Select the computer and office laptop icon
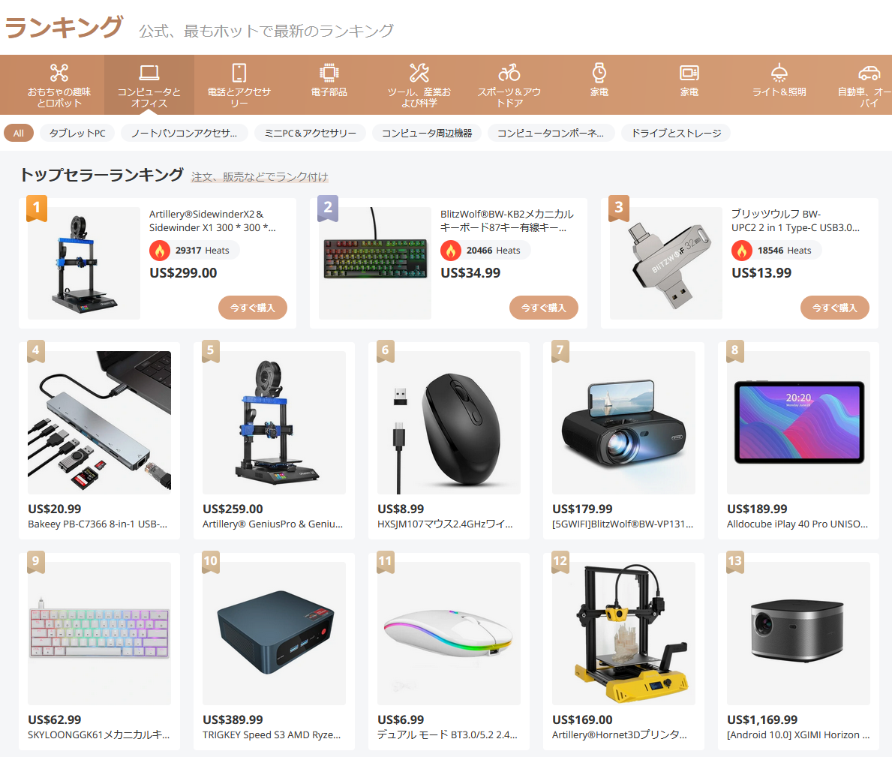Image resolution: width=892 pixels, height=757 pixels. [x=149, y=73]
